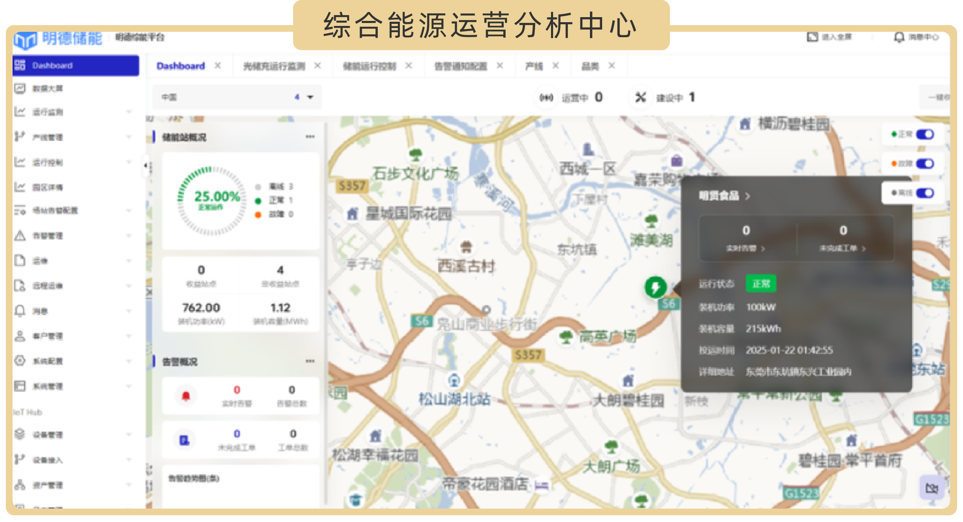The width and height of the screenshot is (963, 522).
Task: Collapse the left overview panel arrow
Action: coord(146,166)
